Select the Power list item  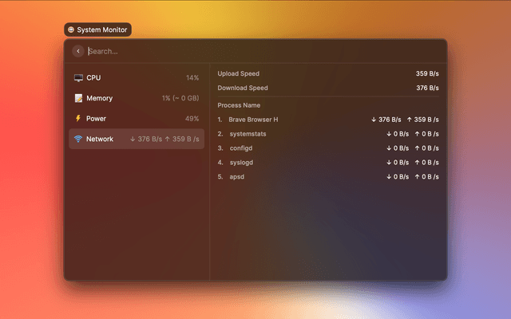(x=137, y=119)
